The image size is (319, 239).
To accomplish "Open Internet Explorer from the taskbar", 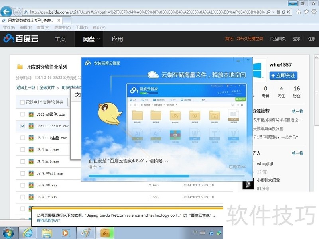I will coord(28,233).
